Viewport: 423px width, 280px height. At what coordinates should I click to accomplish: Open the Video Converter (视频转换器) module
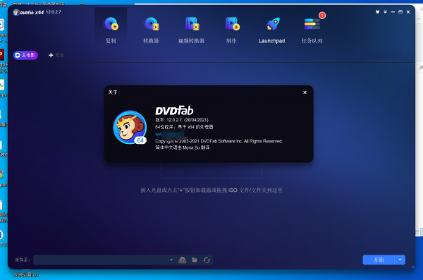(192, 24)
